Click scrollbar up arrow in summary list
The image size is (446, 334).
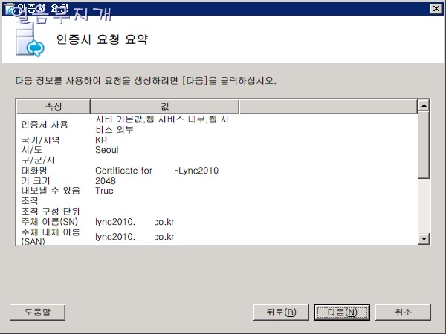point(424,105)
